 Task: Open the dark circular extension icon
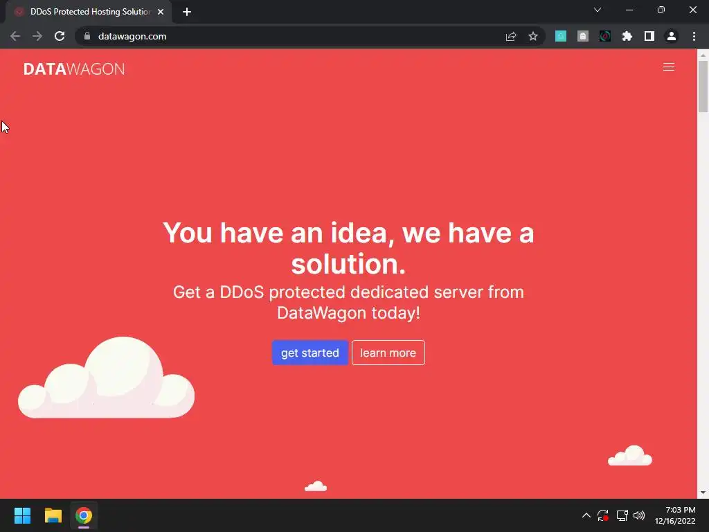point(605,36)
